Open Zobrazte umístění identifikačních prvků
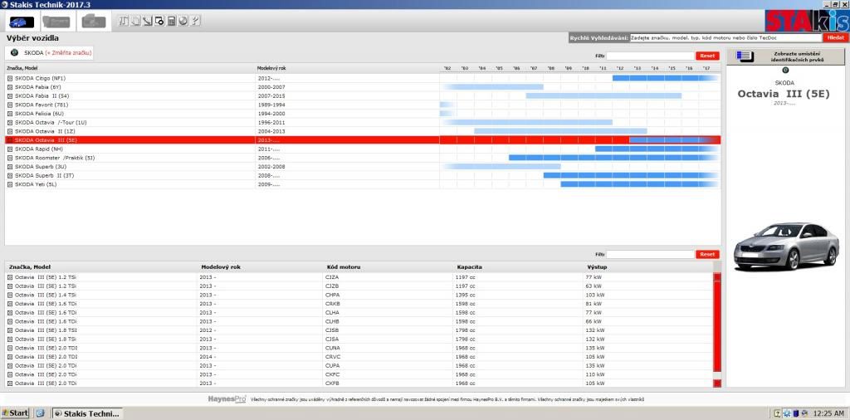The height and width of the screenshot is (420, 850). [x=787, y=57]
